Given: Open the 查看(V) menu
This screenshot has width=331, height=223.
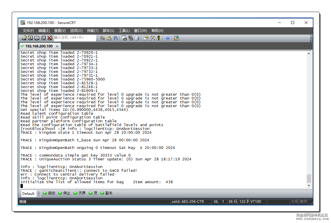Looking at the screenshot, I should (x=60, y=31).
